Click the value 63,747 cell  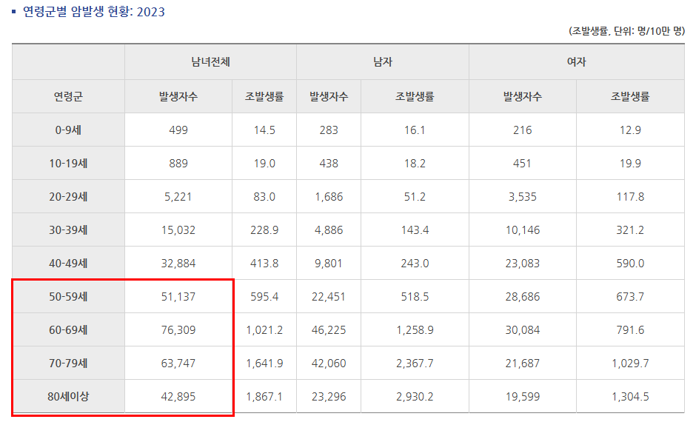point(178,364)
